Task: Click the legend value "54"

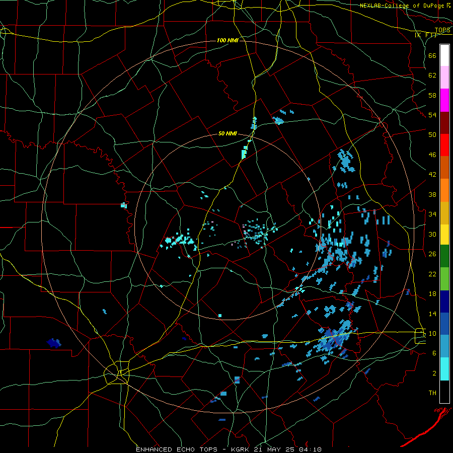Action: (432, 115)
